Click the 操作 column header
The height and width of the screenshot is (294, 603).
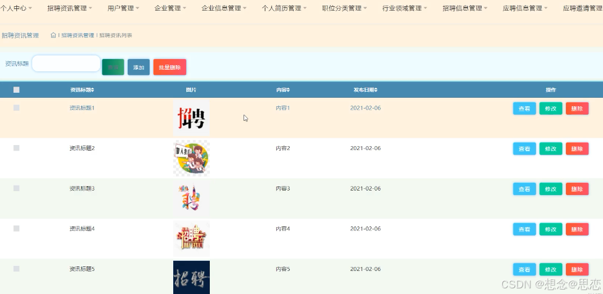(x=551, y=90)
